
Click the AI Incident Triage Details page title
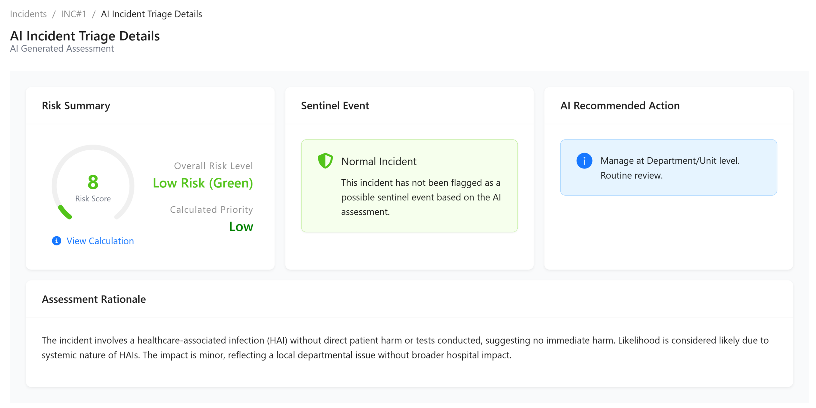(85, 36)
